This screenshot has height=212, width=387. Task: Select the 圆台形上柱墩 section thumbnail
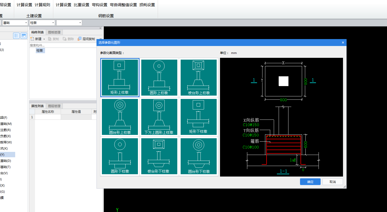pos(120,117)
